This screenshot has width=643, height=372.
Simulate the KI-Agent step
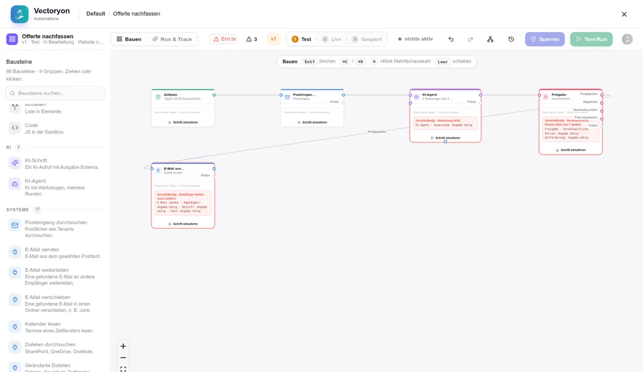pos(445,138)
